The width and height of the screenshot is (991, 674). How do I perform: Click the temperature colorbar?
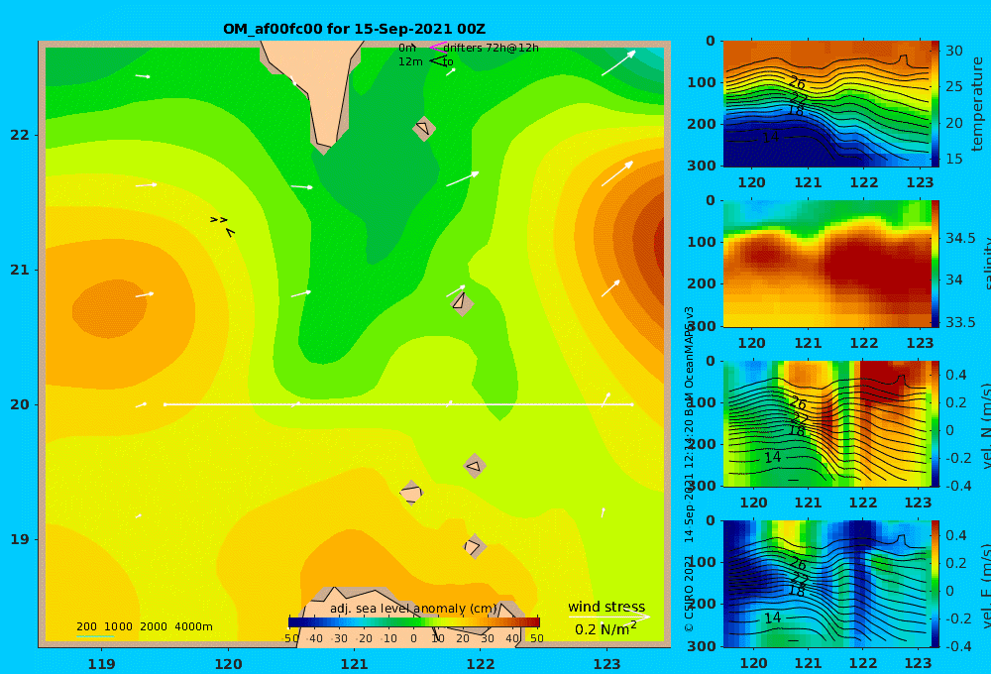936,104
